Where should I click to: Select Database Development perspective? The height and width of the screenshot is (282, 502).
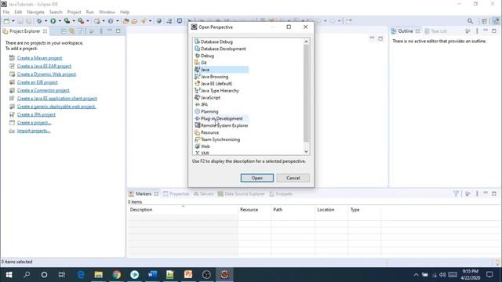(220, 49)
